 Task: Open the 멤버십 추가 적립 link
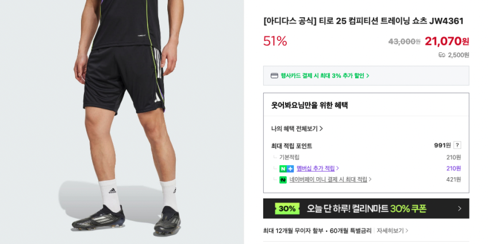[317, 169]
